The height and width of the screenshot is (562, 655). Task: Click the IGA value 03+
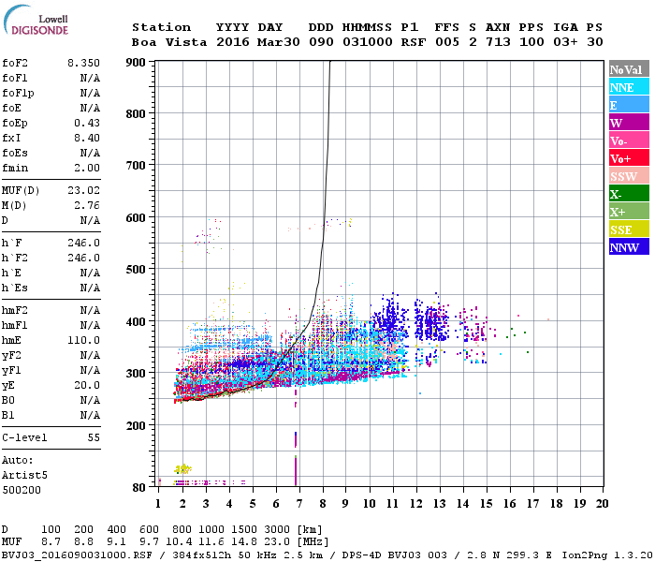(565, 42)
